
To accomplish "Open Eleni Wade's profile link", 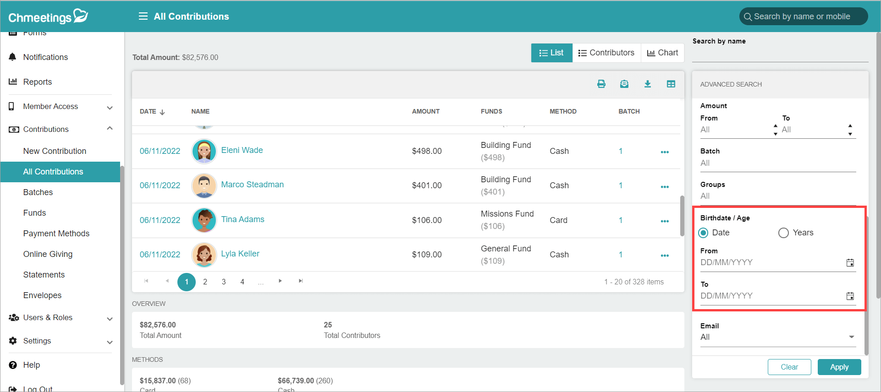I will pos(242,150).
